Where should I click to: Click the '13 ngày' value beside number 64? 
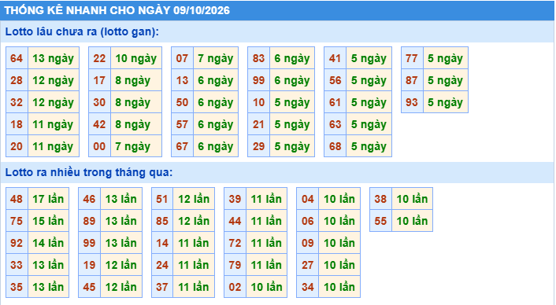point(54,58)
